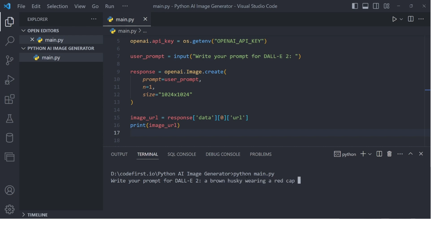The image size is (431, 242).
Task: Toggle bottom panel visibility
Action: pos(365,6)
